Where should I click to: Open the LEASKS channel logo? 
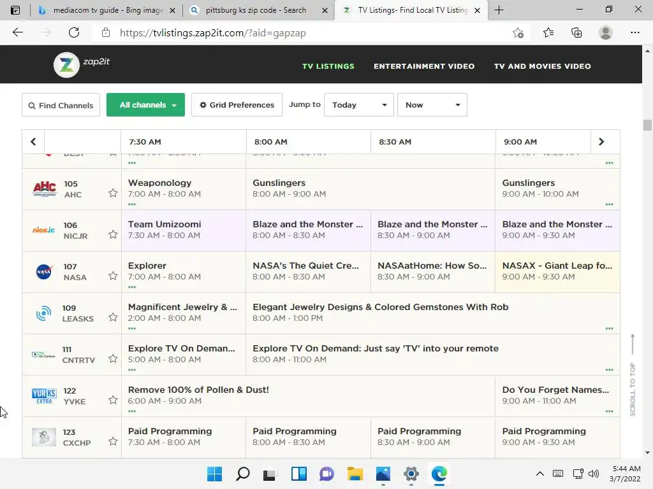(44, 313)
